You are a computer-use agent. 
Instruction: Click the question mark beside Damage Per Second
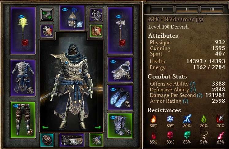(200, 95)
